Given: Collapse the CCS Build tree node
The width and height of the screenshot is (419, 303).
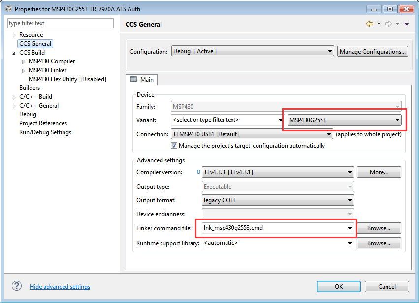Looking at the screenshot, I should coord(14,53).
